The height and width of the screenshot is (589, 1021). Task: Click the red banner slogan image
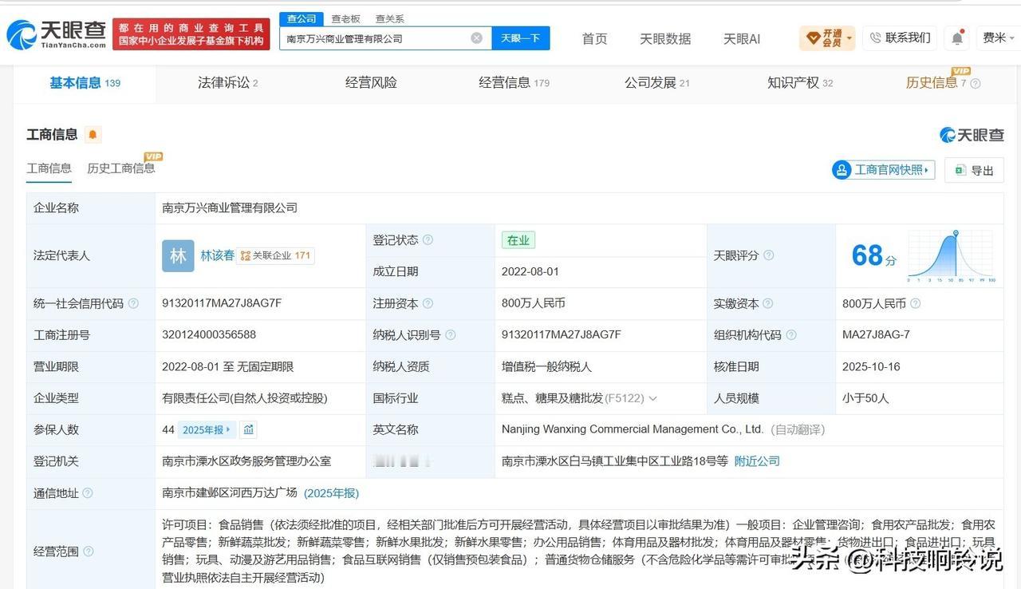pyautogui.click(x=191, y=34)
